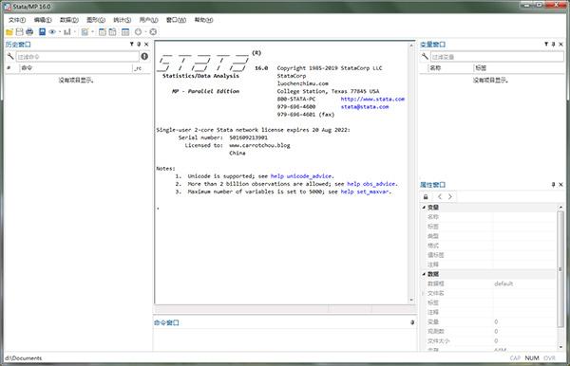
Task: Click the 标签 column header in variables
Action: pyautogui.click(x=519, y=68)
